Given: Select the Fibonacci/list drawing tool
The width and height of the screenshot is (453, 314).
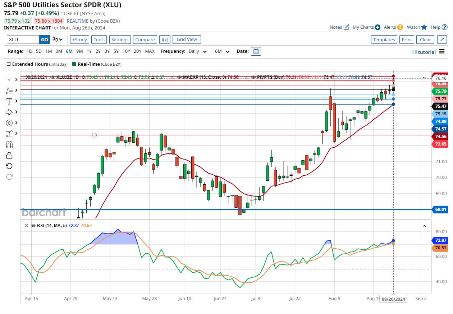Looking at the screenshot, I should [9, 91].
